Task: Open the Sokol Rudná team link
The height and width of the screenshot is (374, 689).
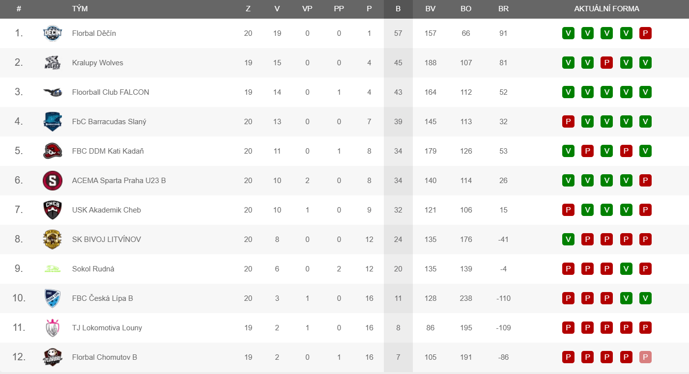Action: (x=93, y=269)
